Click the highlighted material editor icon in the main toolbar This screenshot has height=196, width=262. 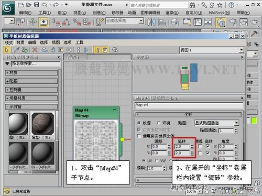pyautogui.click(x=221, y=23)
